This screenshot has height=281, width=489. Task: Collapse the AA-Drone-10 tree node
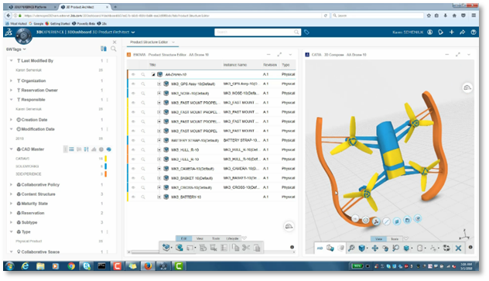(x=153, y=74)
